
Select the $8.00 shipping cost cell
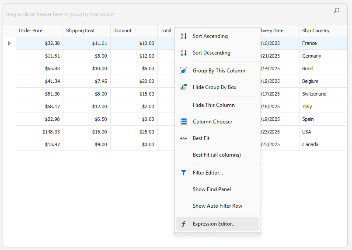(x=87, y=94)
